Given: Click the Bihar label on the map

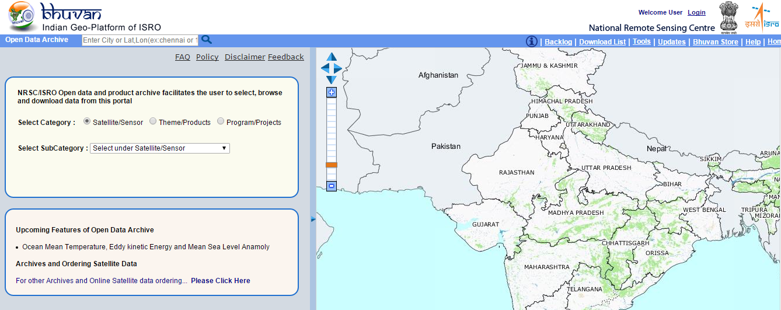Looking at the screenshot, I should click(672, 184).
